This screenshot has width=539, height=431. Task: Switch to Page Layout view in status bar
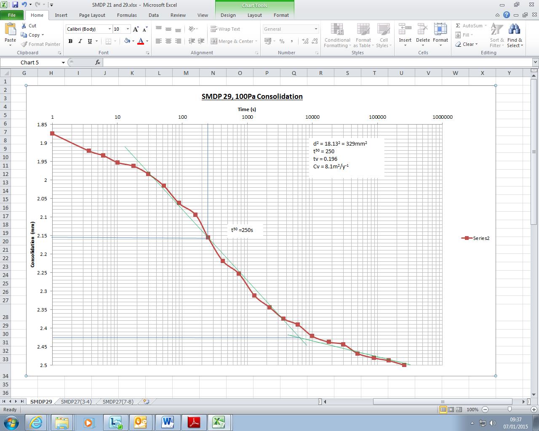pos(451,410)
